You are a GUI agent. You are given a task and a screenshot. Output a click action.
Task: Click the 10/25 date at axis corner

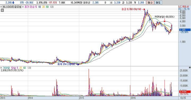183,98
